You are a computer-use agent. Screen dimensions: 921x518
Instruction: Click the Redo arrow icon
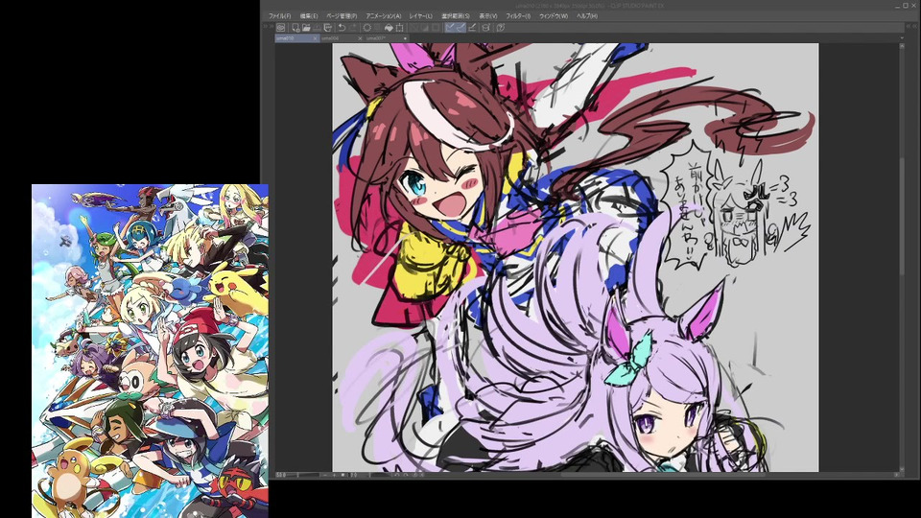pyautogui.click(x=353, y=28)
